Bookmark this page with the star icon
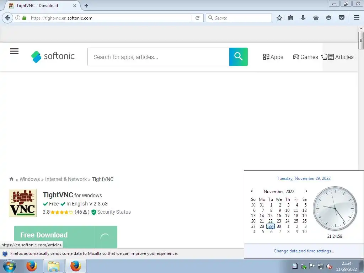Viewport: 364px width, 273px height. pos(279,18)
